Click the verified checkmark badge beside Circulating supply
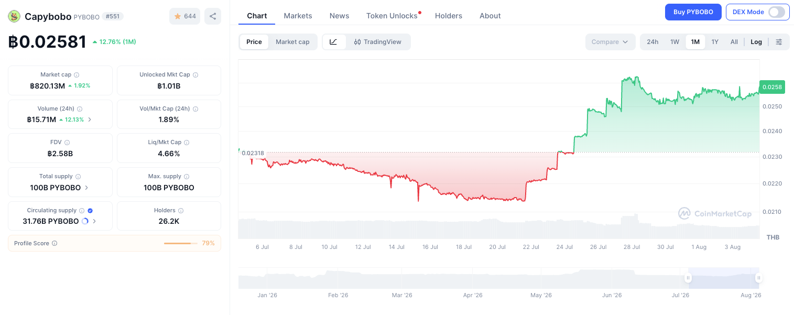Screen dimensions: 794x315 click(x=90, y=211)
